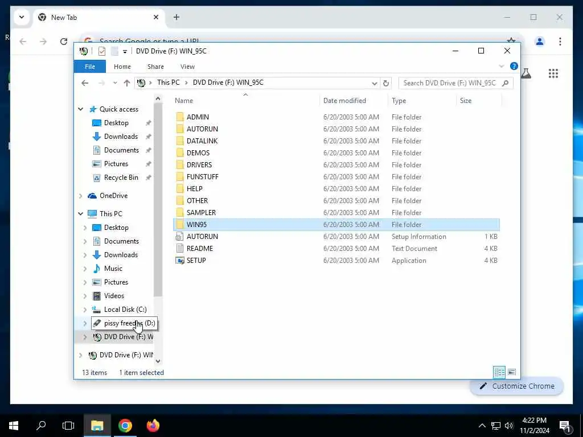Go back in File Explorer
The image size is (583, 437).
(85, 83)
